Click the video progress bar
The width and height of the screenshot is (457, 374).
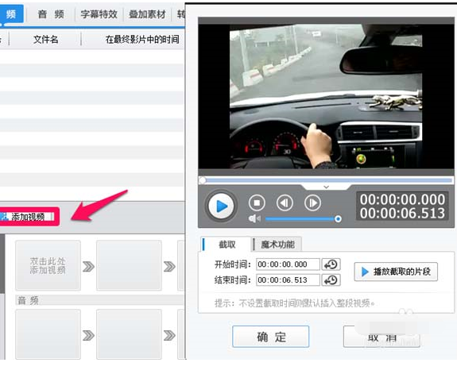tap(326, 180)
